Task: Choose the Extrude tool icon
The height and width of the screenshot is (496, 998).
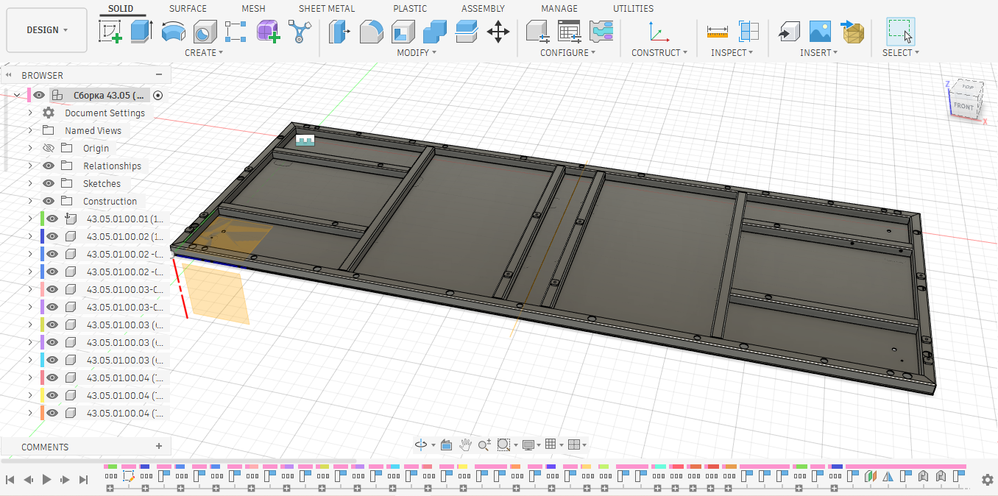Action: 141,31
